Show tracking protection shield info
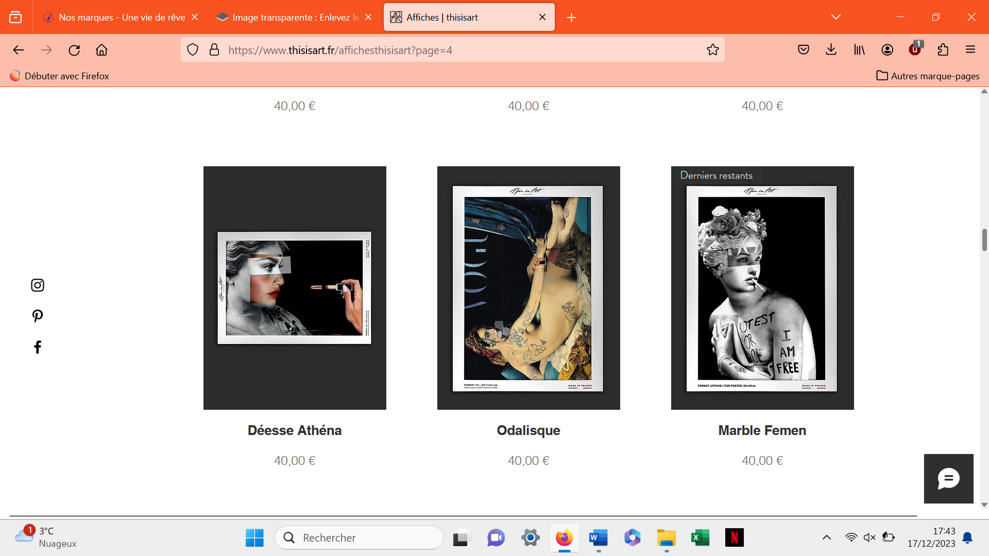 pyautogui.click(x=193, y=50)
